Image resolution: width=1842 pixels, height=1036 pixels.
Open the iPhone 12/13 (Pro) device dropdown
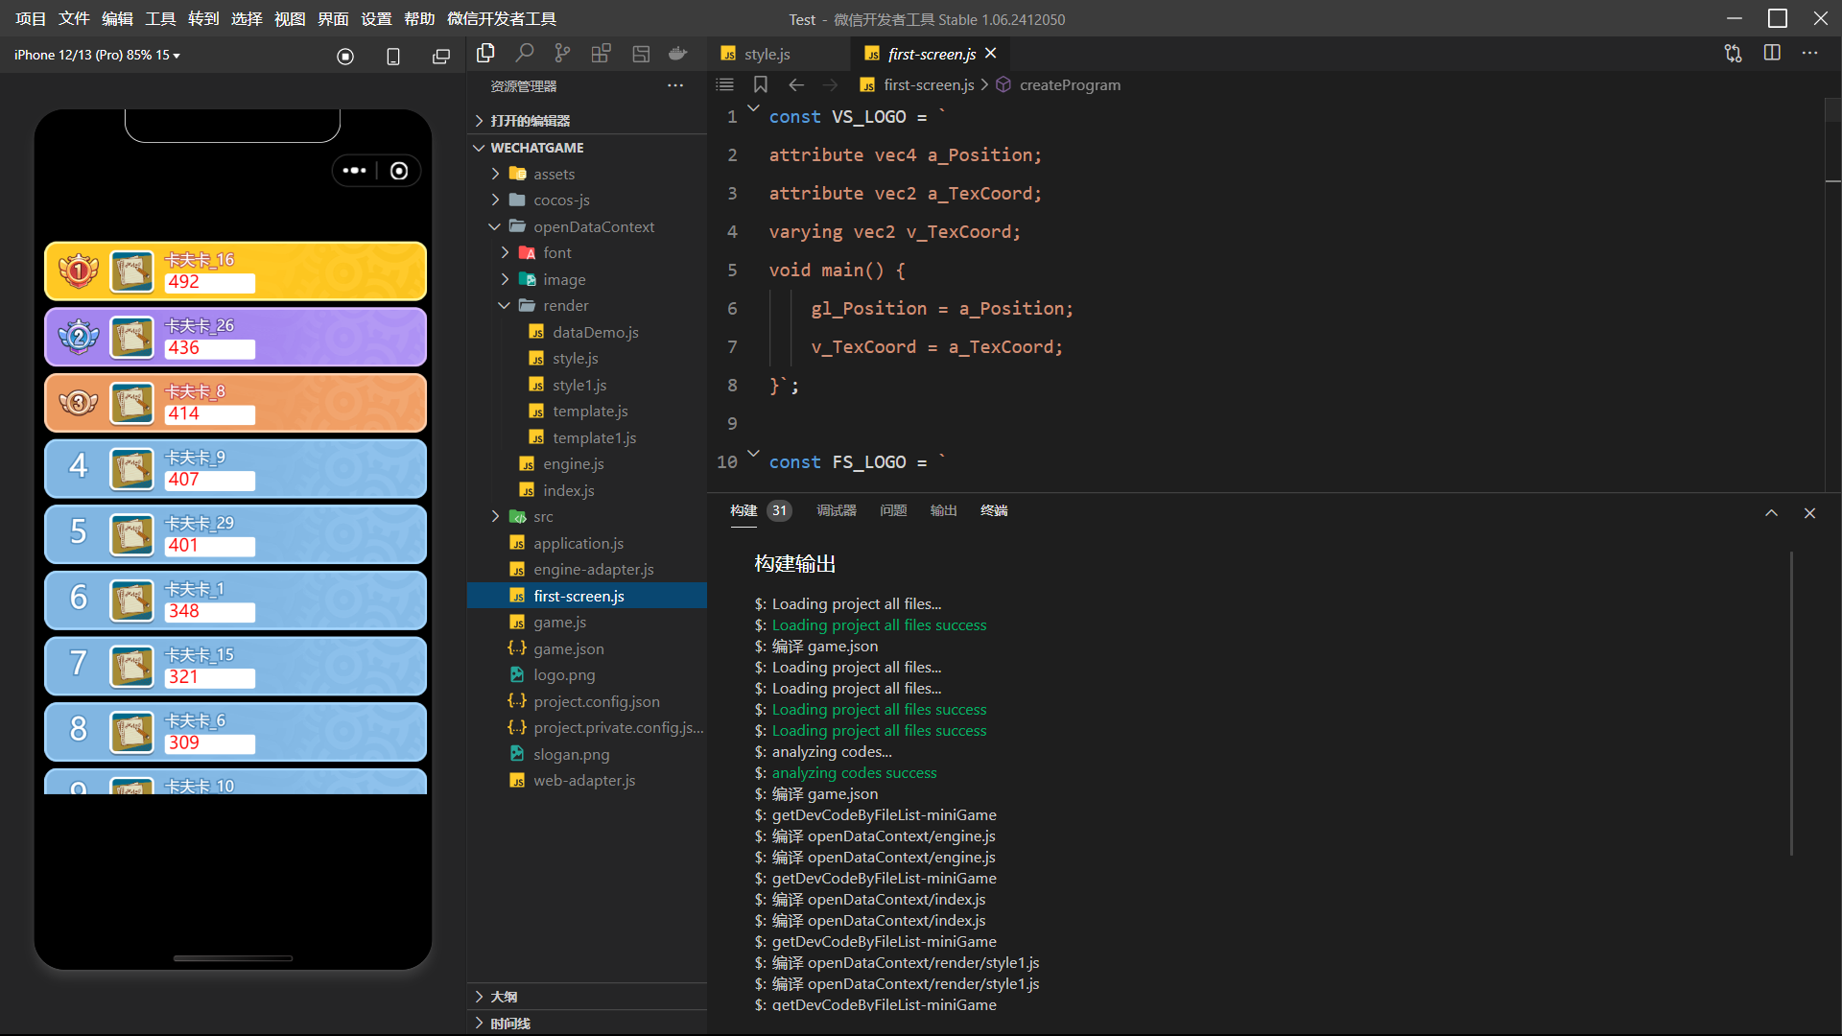click(x=97, y=55)
